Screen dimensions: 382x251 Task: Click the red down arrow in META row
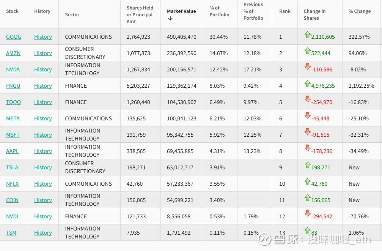click(x=307, y=115)
